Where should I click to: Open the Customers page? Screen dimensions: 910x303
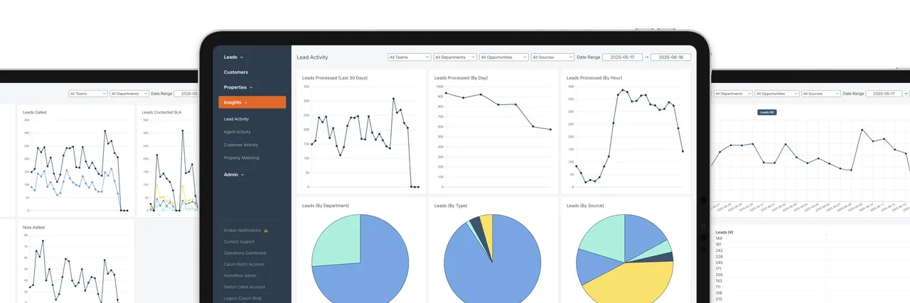236,72
